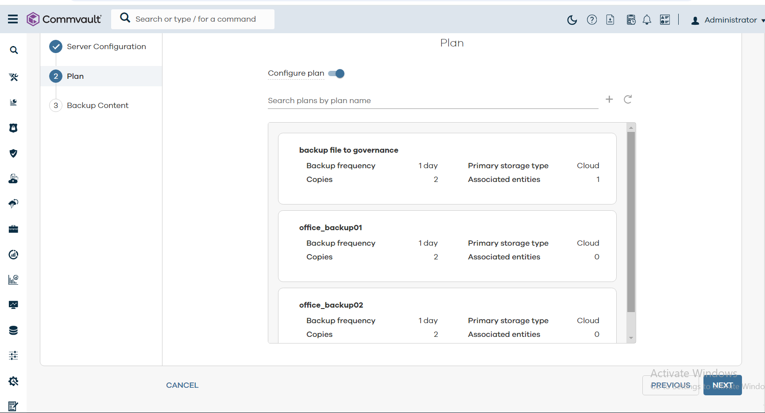Open the notifications bell
765x413 pixels.
pos(647,20)
